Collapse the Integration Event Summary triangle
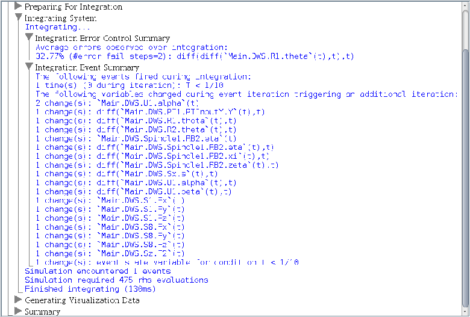This screenshot has height=317, width=470. pyautogui.click(x=29, y=67)
